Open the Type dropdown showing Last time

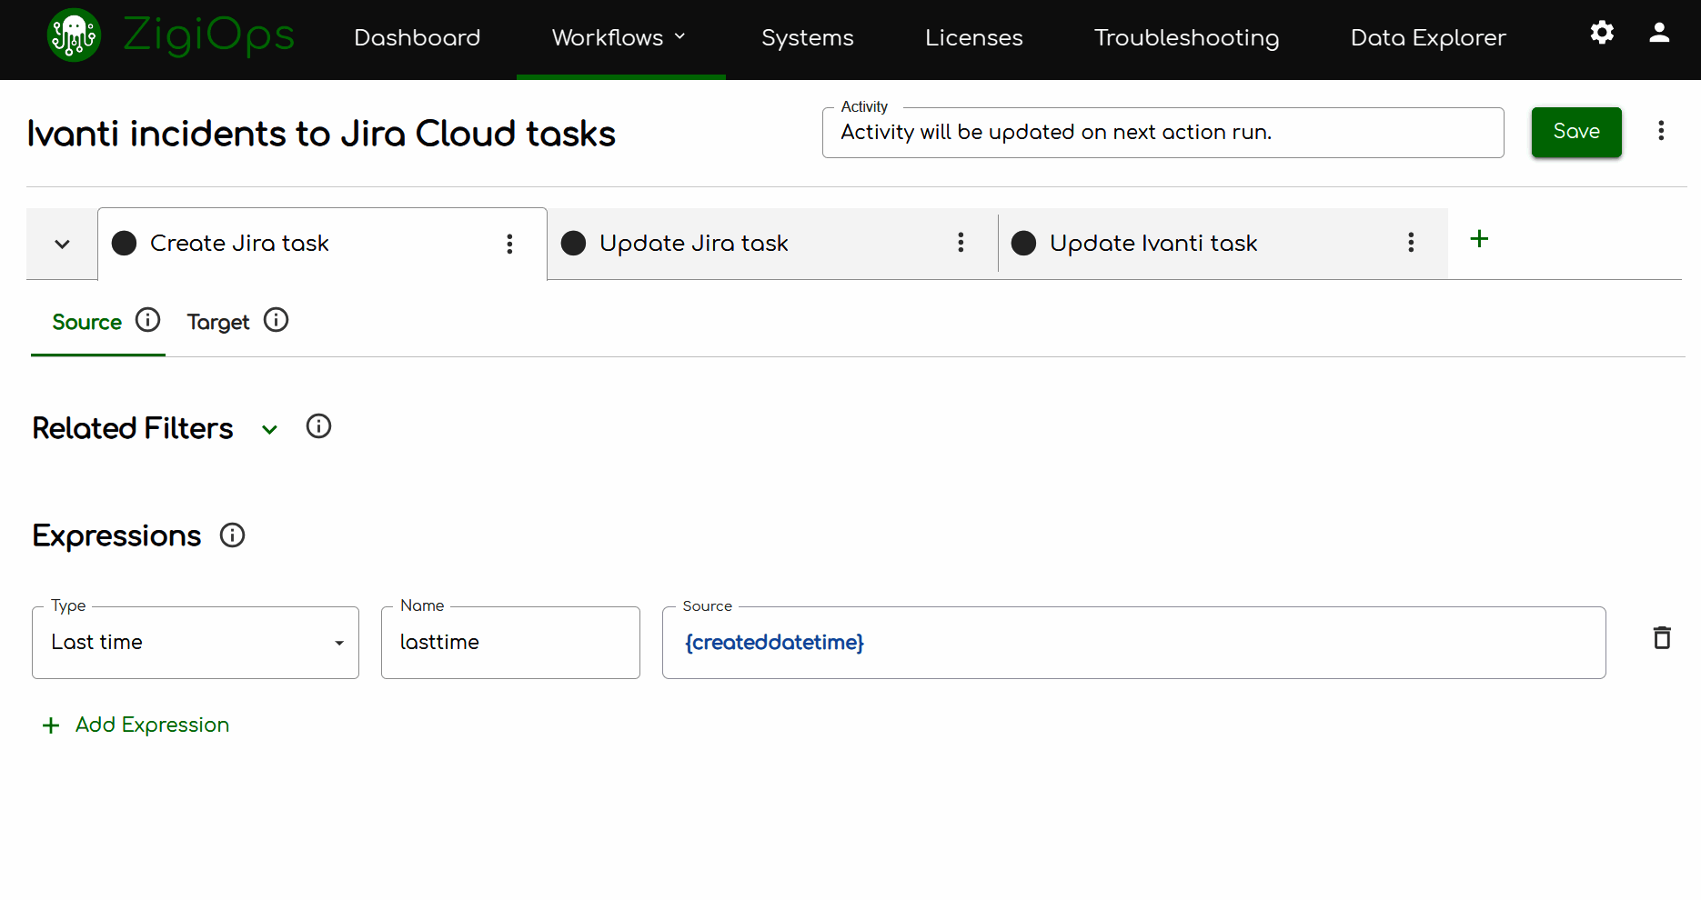coord(196,643)
